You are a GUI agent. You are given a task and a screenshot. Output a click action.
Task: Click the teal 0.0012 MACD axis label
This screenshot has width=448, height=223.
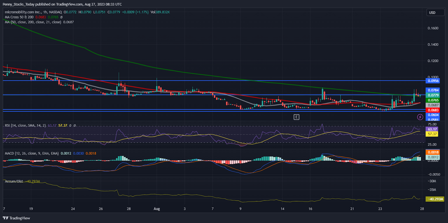coord(433,157)
